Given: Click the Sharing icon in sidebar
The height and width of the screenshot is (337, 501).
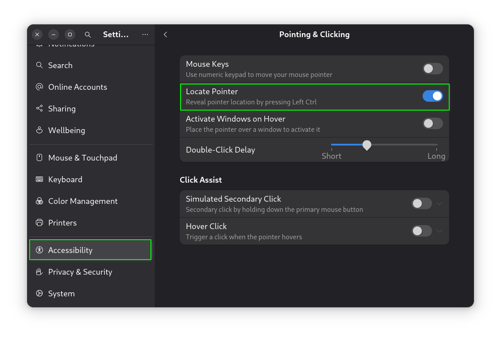Looking at the screenshot, I should (39, 109).
